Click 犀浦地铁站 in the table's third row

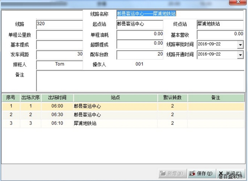[85, 123]
